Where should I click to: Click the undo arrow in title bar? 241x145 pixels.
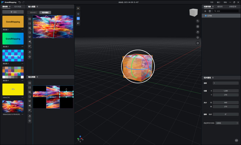click(x=20, y=2)
